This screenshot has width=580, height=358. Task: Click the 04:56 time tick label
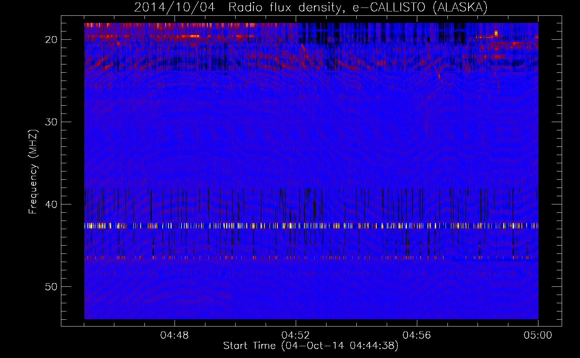417,335
